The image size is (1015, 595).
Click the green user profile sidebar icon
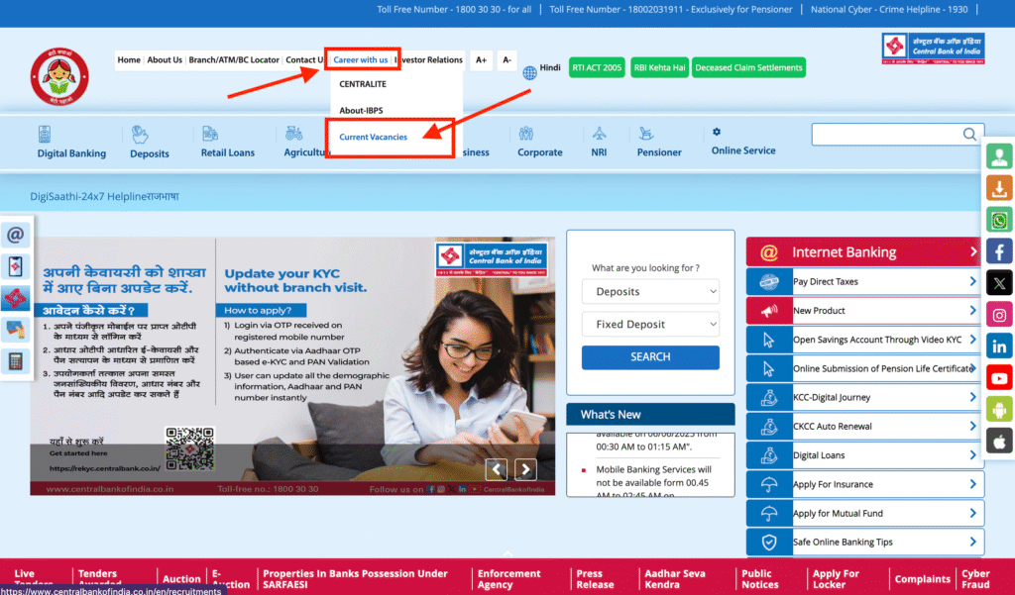999,156
